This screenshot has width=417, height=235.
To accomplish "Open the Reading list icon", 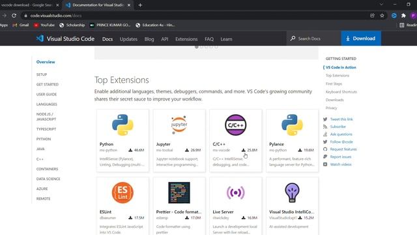I will tap(402, 25).
